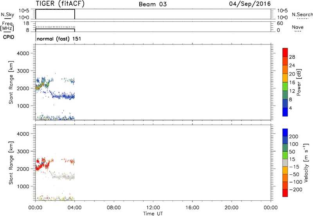The image size is (313, 216).
Task: Click the red top segment of Power colorbar
Action: coord(285,52)
